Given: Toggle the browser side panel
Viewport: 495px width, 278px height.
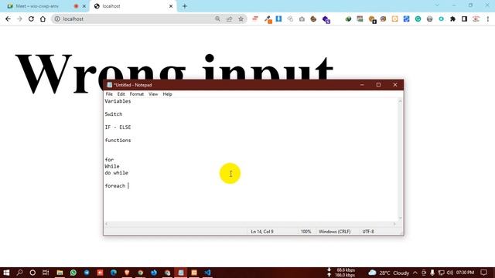Looking at the screenshot, I should pyautogui.click(x=464, y=19).
